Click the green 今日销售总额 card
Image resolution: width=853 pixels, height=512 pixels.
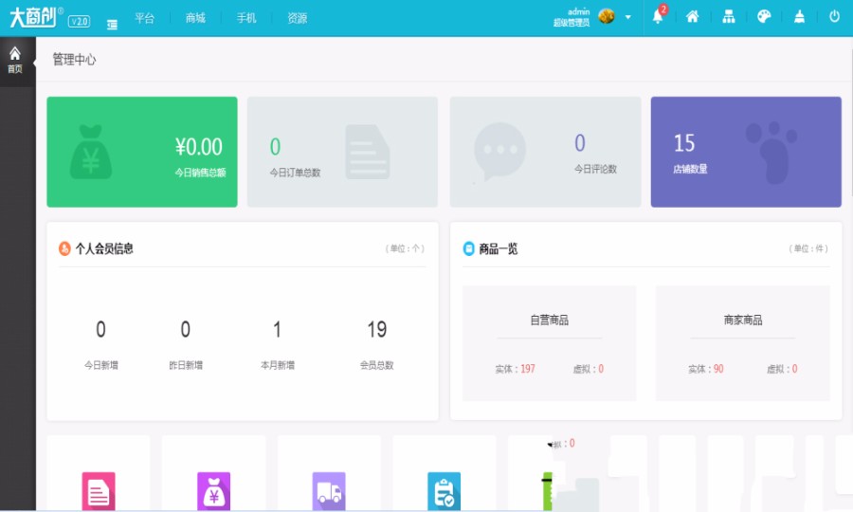click(x=142, y=152)
